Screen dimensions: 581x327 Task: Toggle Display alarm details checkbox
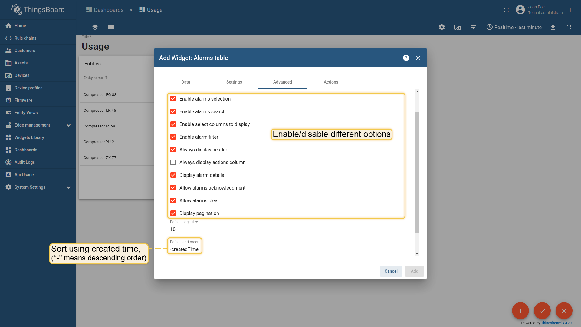pos(173,175)
